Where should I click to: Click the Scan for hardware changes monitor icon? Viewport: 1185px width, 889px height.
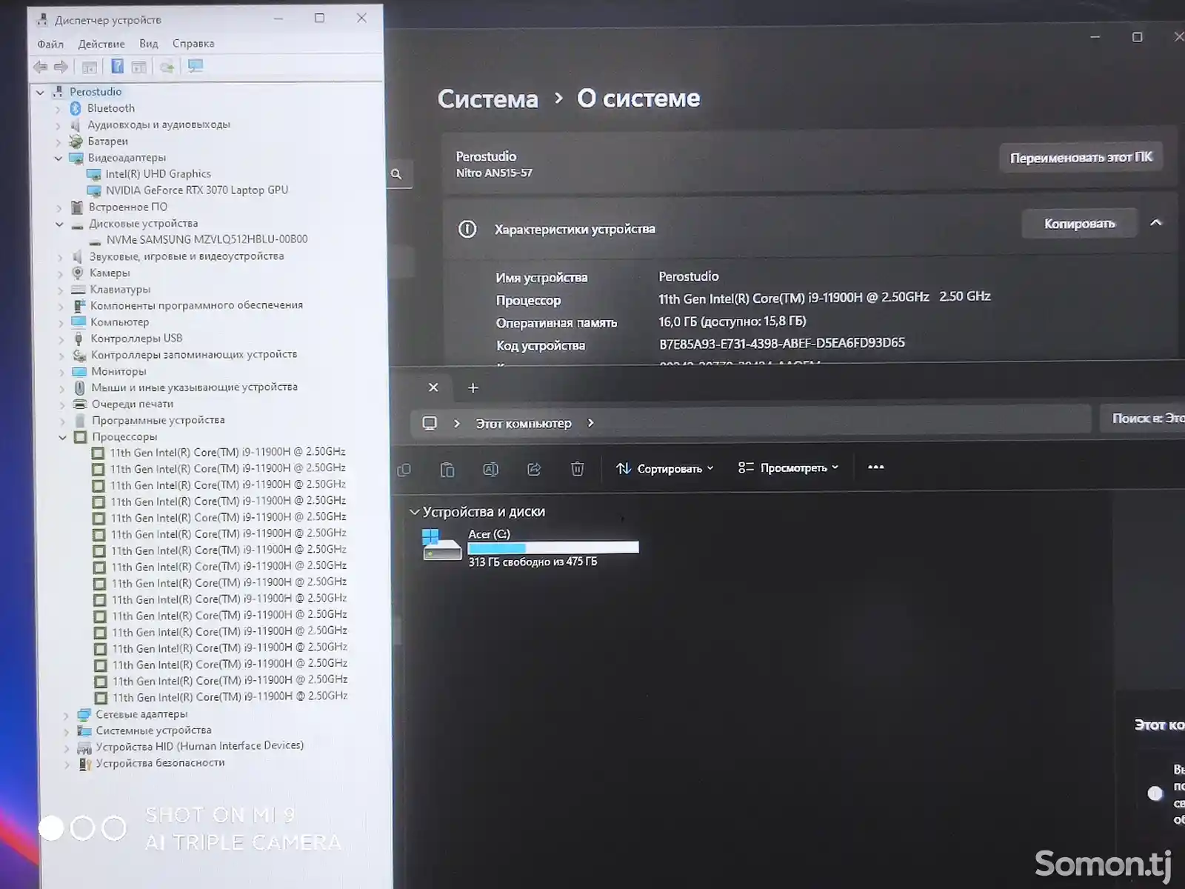pos(196,67)
